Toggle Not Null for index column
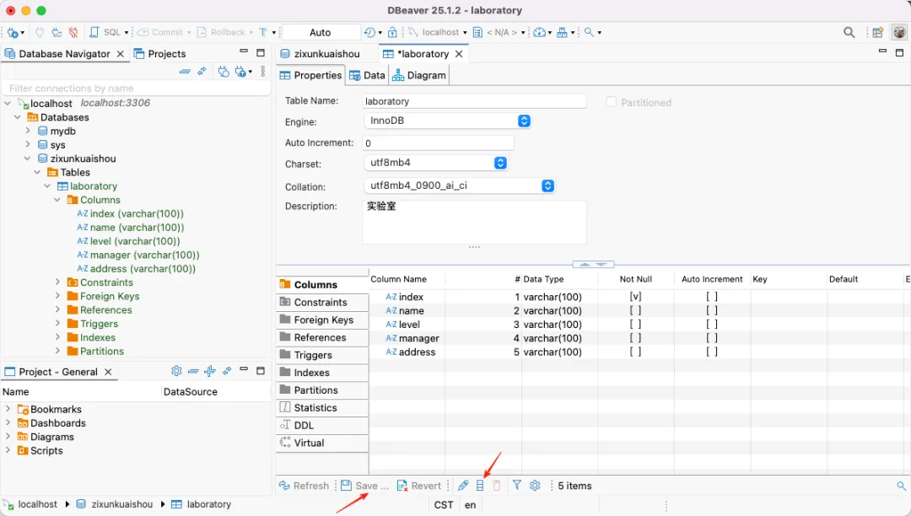Screen dimensions: 911x516 [636, 297]
